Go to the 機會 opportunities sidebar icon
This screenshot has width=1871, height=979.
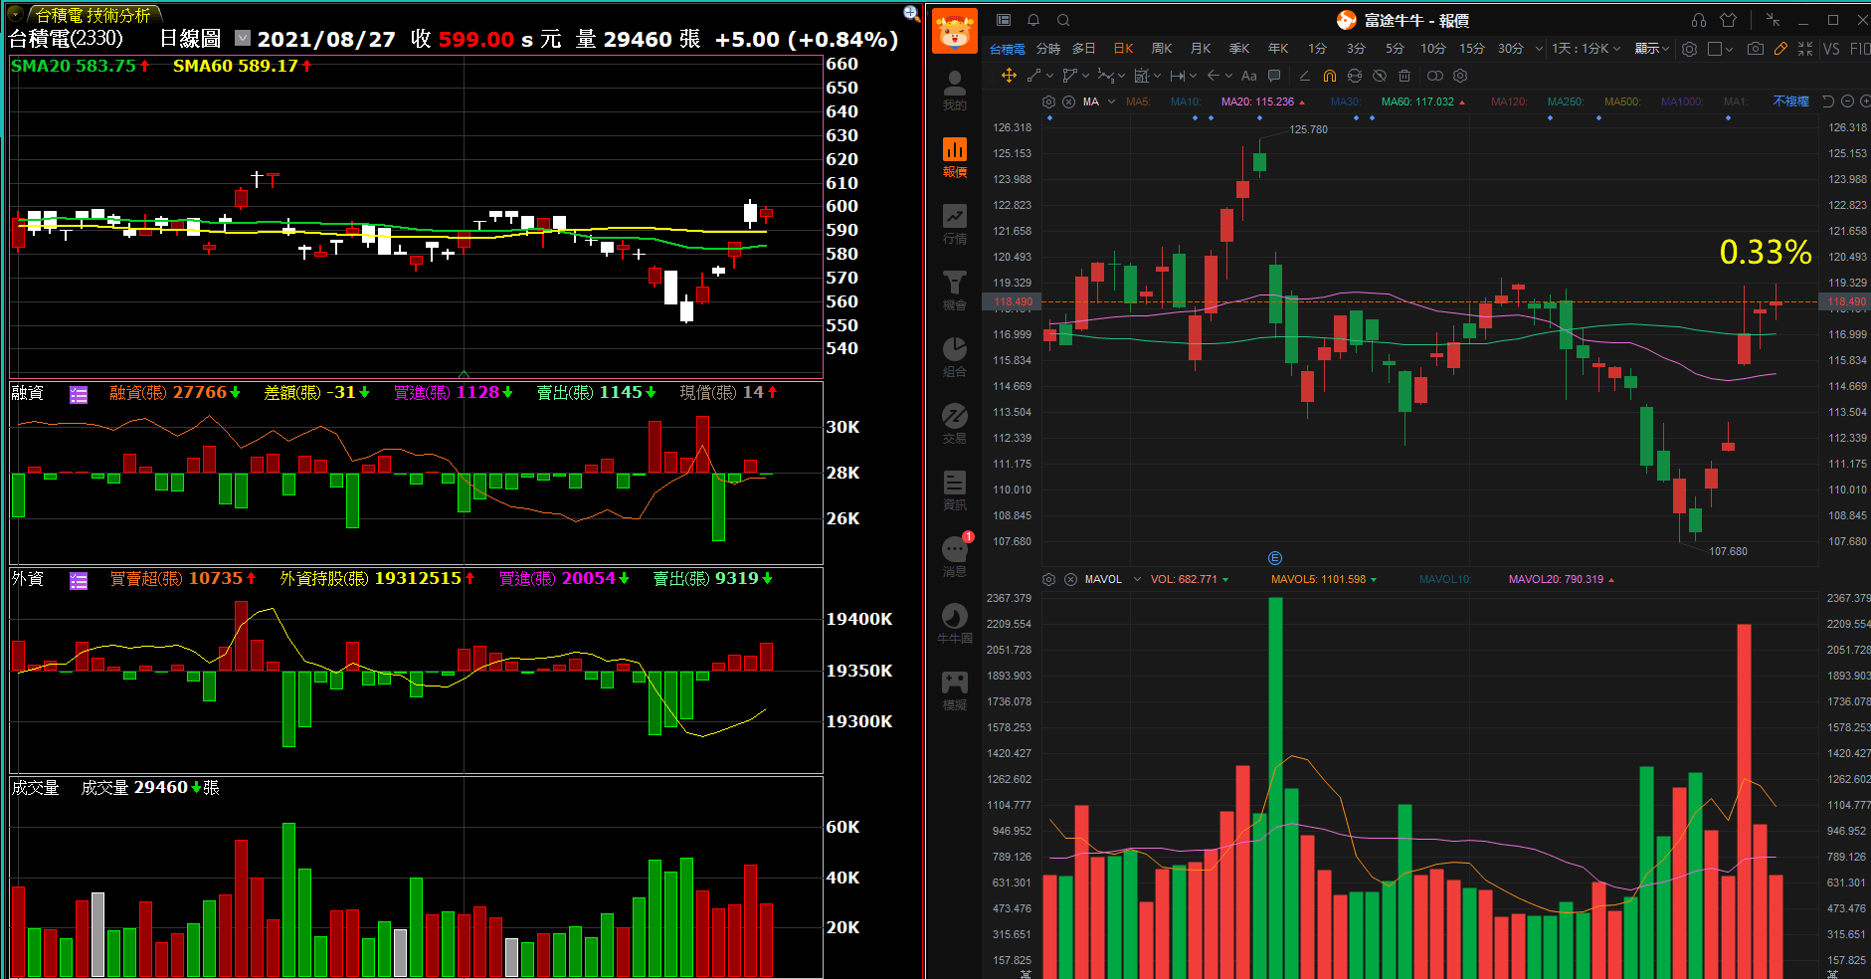(954, 291)
